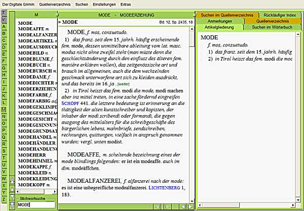The image size is (304, 211).
Task: Go back to the previous article with the left arrow
Action: (182, 207)
